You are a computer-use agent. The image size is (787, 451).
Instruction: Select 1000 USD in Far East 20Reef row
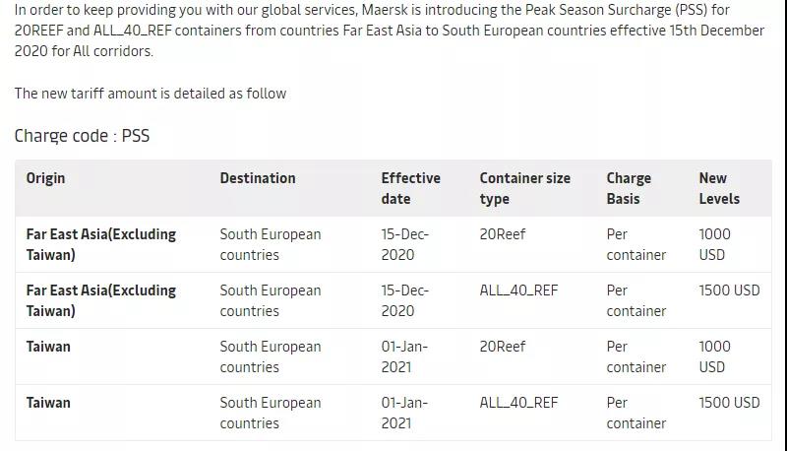pyautogui.click(x=714, y=244)
